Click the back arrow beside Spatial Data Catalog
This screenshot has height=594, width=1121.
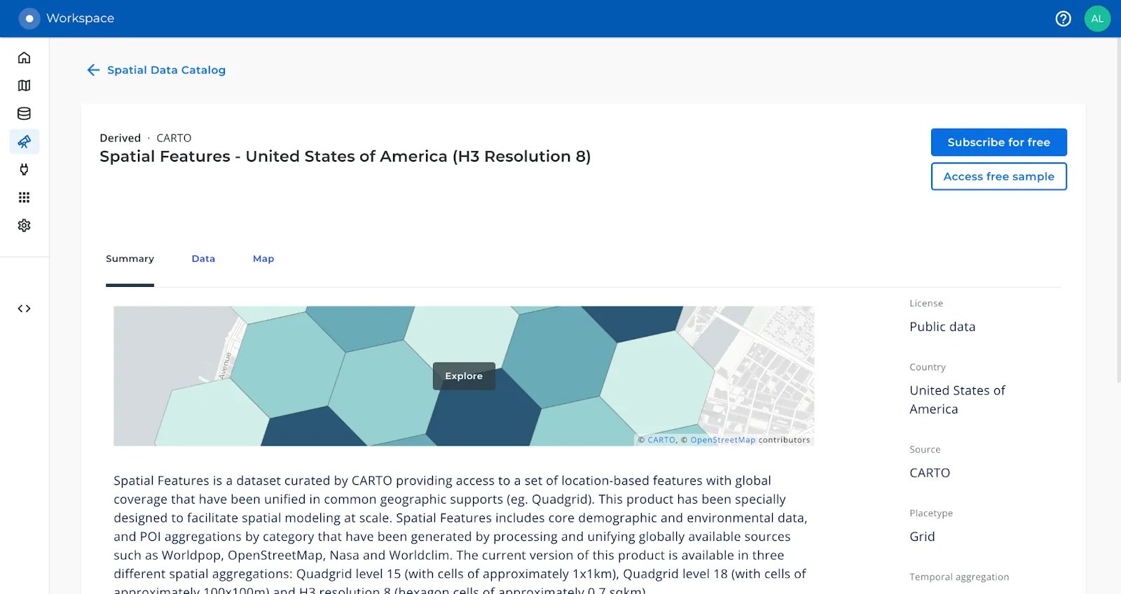click(93, 70)
